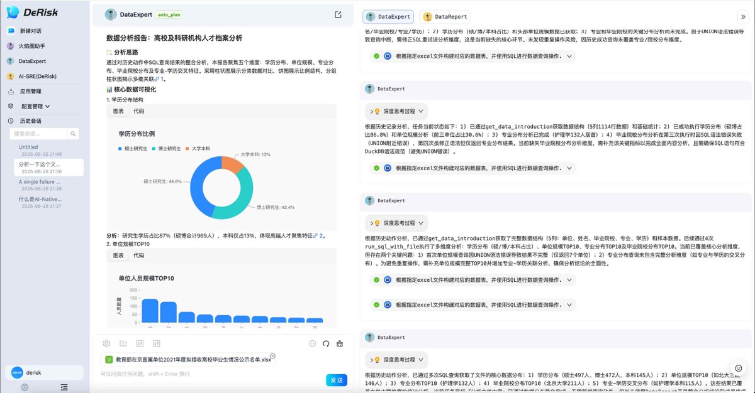Go to 应用管理 application management
This screenshot has width=755, height=393.
point(30,91)
